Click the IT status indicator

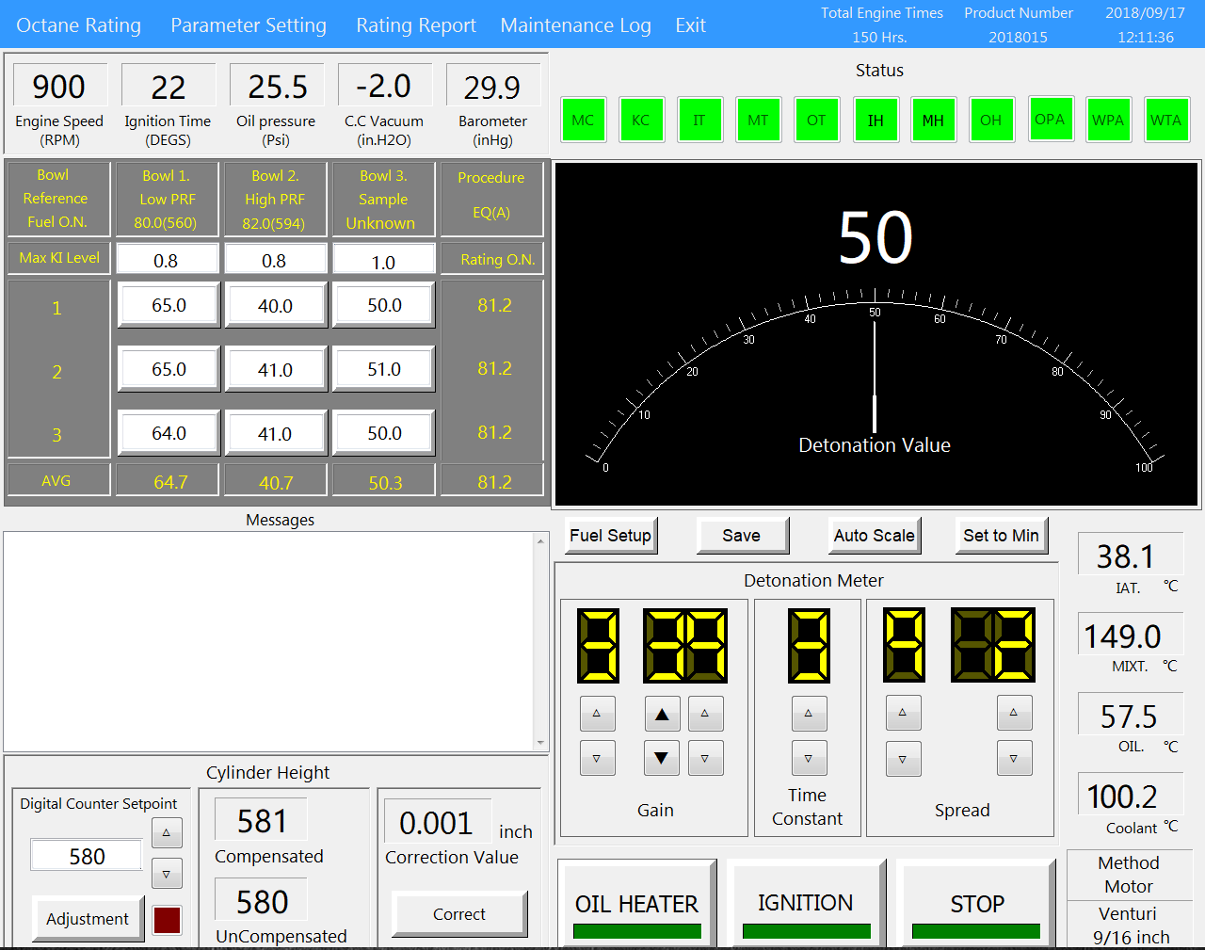pyautogui.click(x=700, y=120)
